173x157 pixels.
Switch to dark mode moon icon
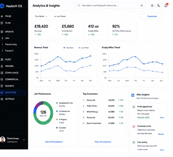[x=159, y=5]
